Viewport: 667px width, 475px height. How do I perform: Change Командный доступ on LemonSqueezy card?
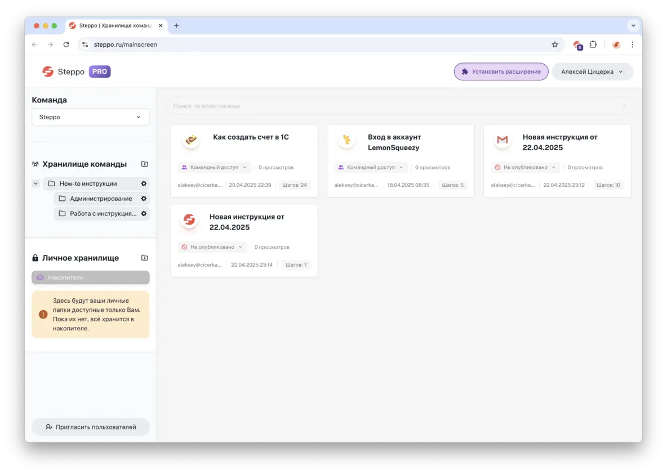tap(371, 167)
